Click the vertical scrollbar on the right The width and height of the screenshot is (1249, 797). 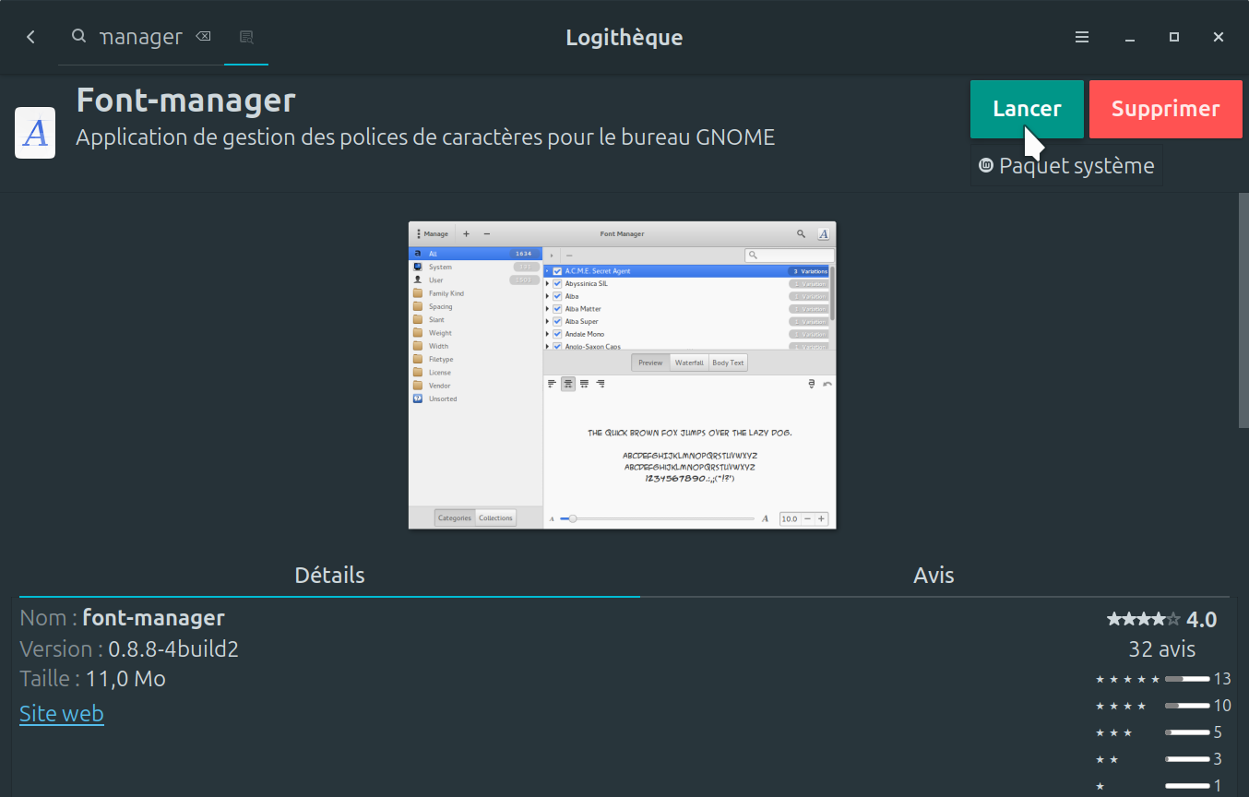coord(1243,310)
